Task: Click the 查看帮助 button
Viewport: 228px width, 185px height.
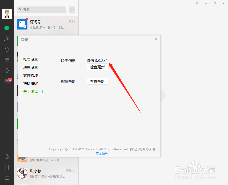Action: (97, 81)
